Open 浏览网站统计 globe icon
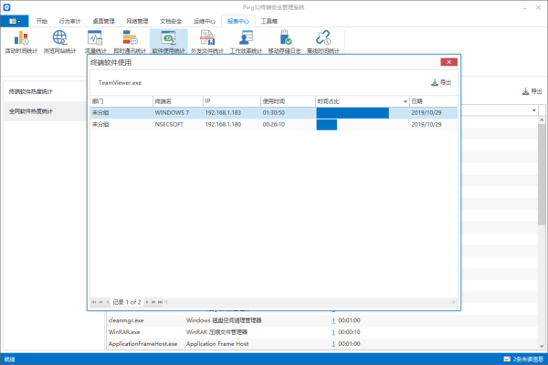548x365 pixels. coord(60,41)
